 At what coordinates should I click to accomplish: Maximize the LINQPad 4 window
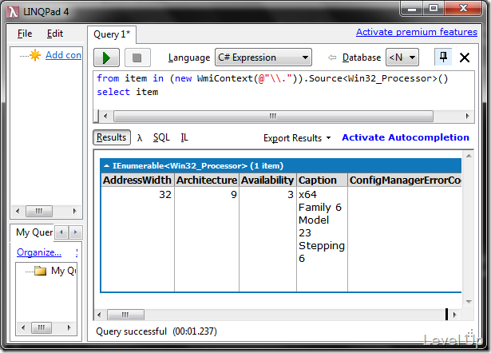pyautogui.click(x=434, y=8)
